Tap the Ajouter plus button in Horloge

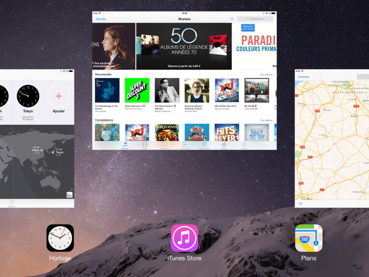point(59,96)
